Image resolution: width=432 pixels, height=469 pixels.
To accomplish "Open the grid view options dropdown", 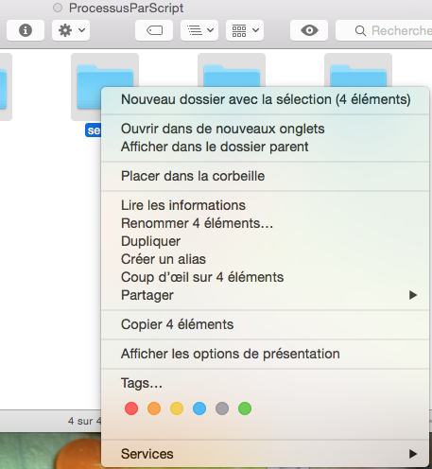I will [x=245, y=30].
